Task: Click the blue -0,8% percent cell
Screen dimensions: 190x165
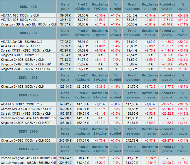Action: click(115, 104)
